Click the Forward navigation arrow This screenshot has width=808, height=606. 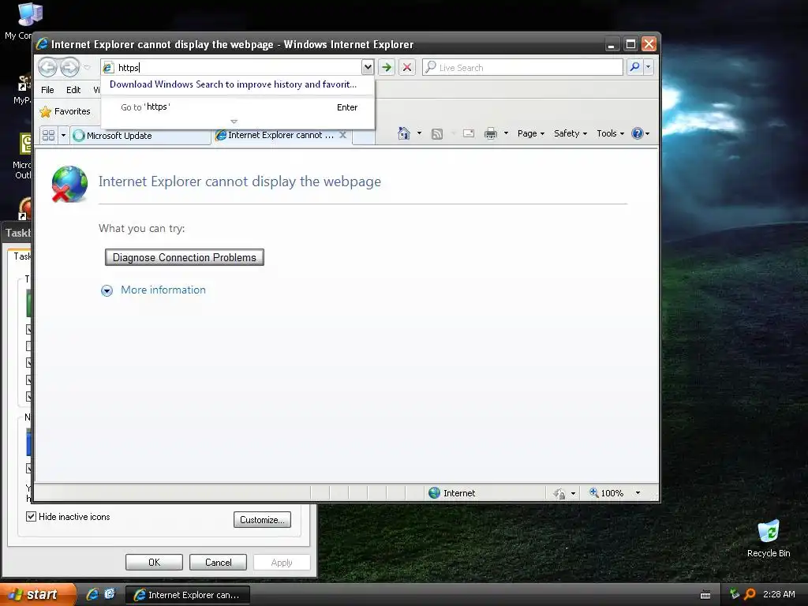point(69,68)
